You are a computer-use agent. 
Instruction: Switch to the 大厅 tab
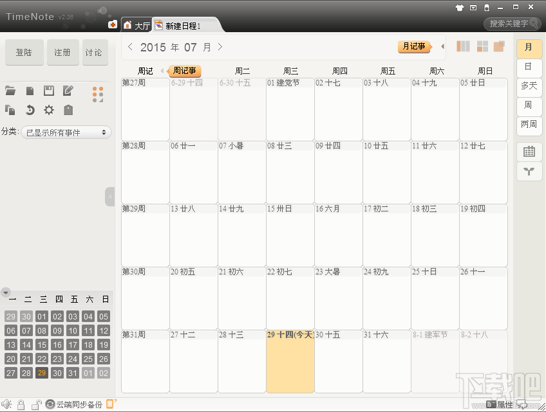pyautogui.click(x=137, y=25)
